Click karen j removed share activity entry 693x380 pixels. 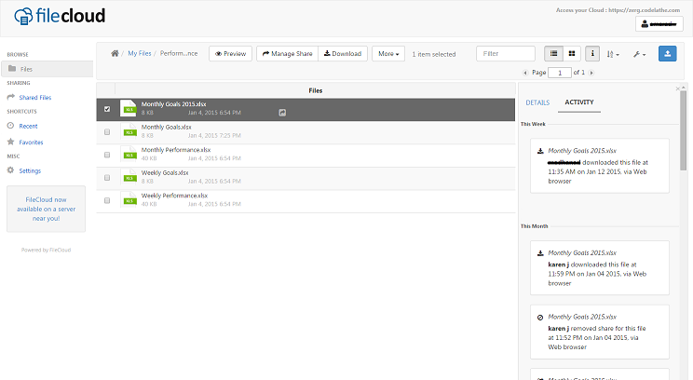click(600, 332)
